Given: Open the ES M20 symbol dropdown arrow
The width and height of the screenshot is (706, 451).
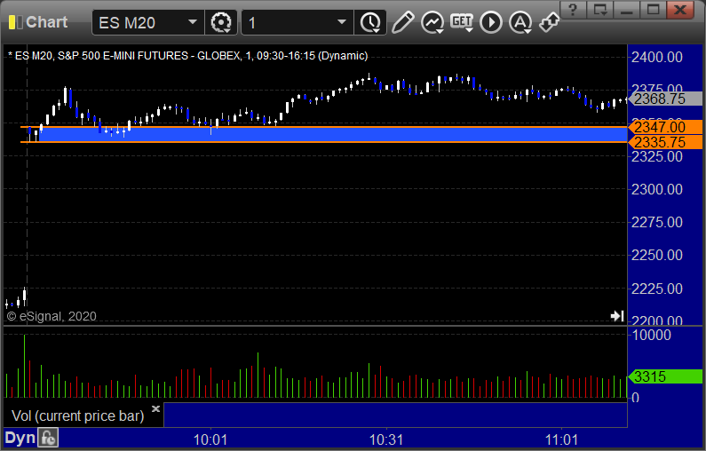Looking at the screenshot, I should coord(192,22).
